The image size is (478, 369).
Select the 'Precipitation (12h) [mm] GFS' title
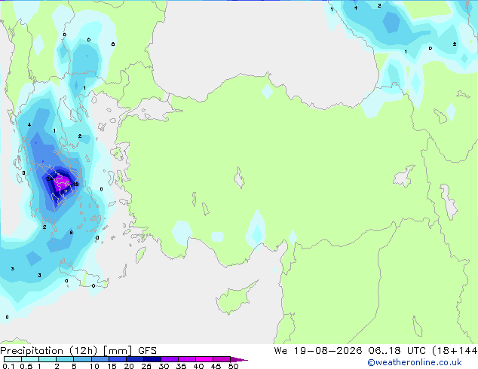click(x=78, y=351)
